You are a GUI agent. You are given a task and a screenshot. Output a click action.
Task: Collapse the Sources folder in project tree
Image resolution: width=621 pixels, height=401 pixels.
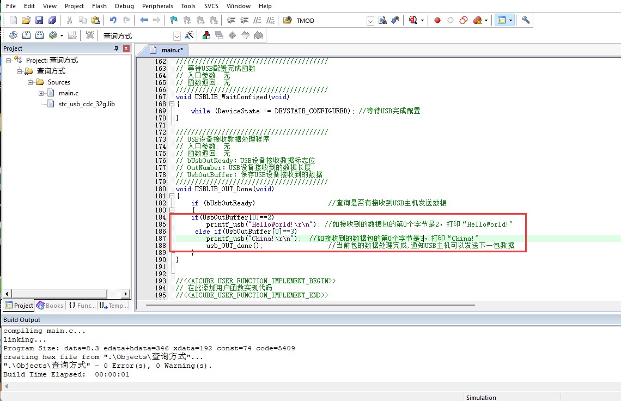[x=31, y=82]
